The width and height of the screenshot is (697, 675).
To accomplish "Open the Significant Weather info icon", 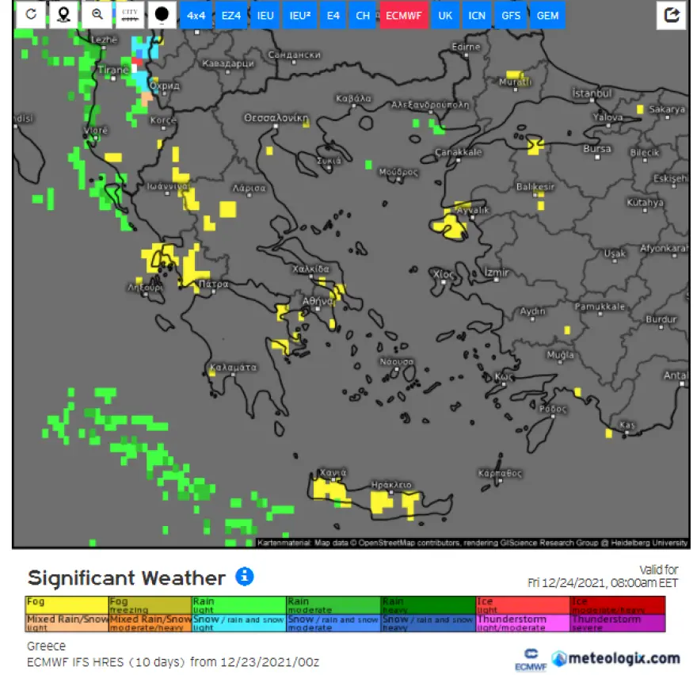I will (x=245, y=576).
